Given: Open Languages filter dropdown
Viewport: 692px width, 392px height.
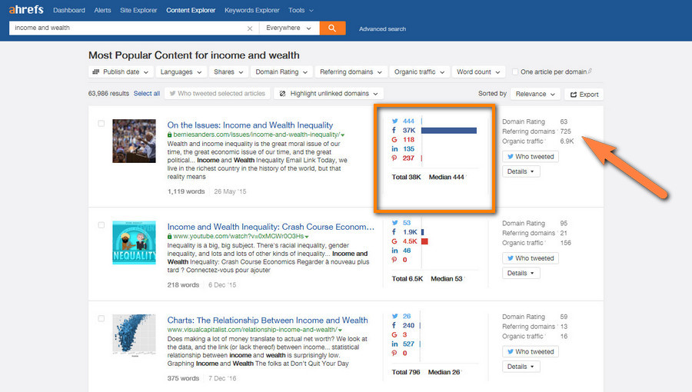Looking at the screenshot, I should (181, 72).
